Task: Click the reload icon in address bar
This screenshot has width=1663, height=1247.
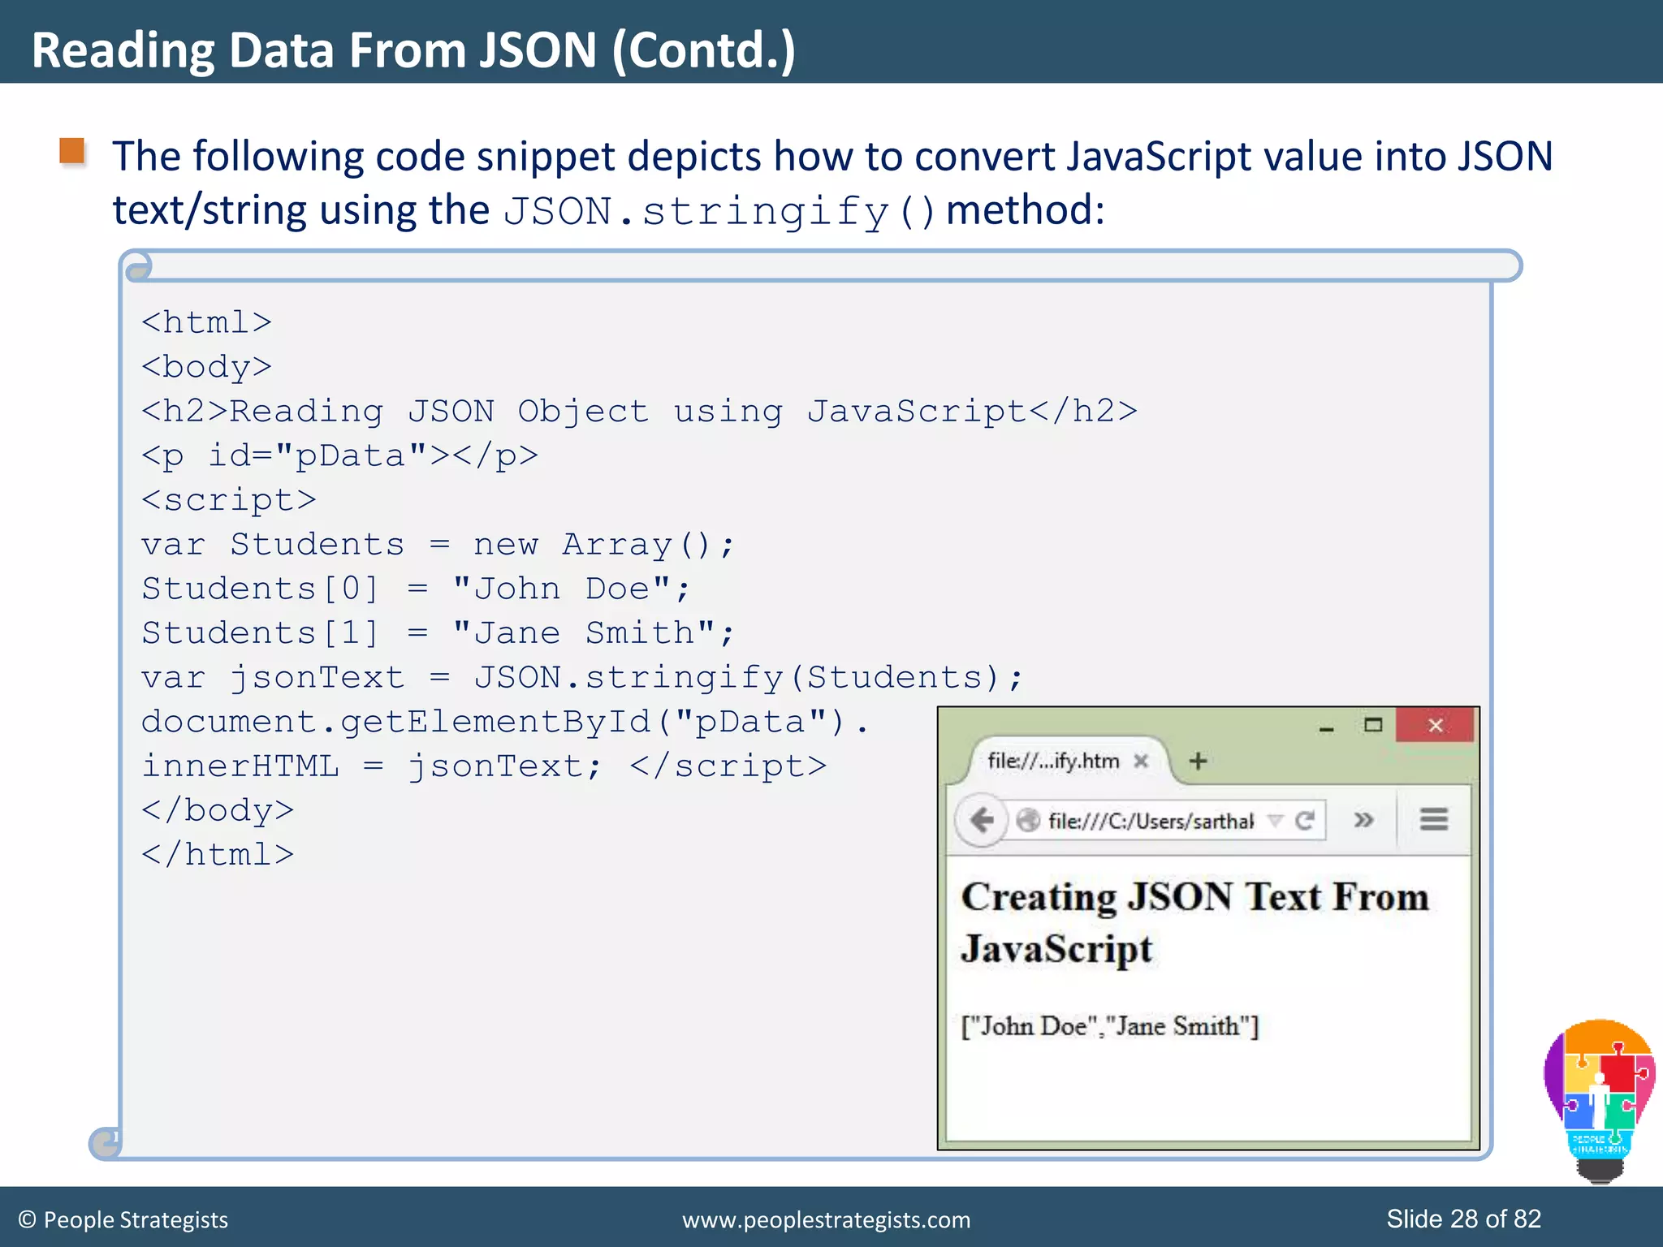Action: coord(1305,821)
